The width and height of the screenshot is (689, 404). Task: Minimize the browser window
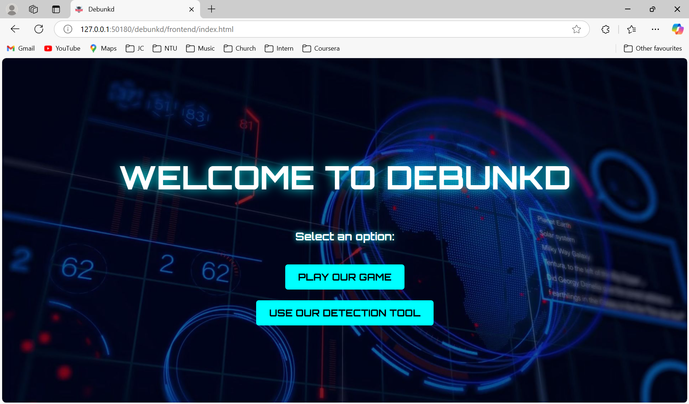click(628, 9)
